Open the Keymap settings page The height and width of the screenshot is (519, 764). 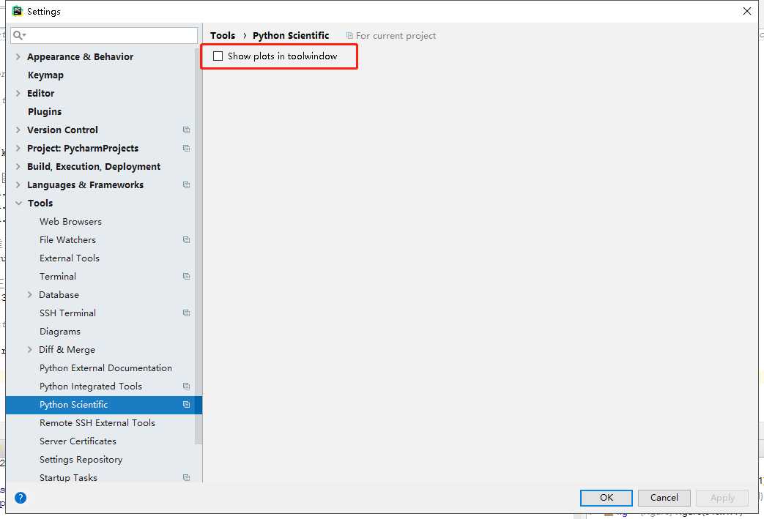click(45, 75)
